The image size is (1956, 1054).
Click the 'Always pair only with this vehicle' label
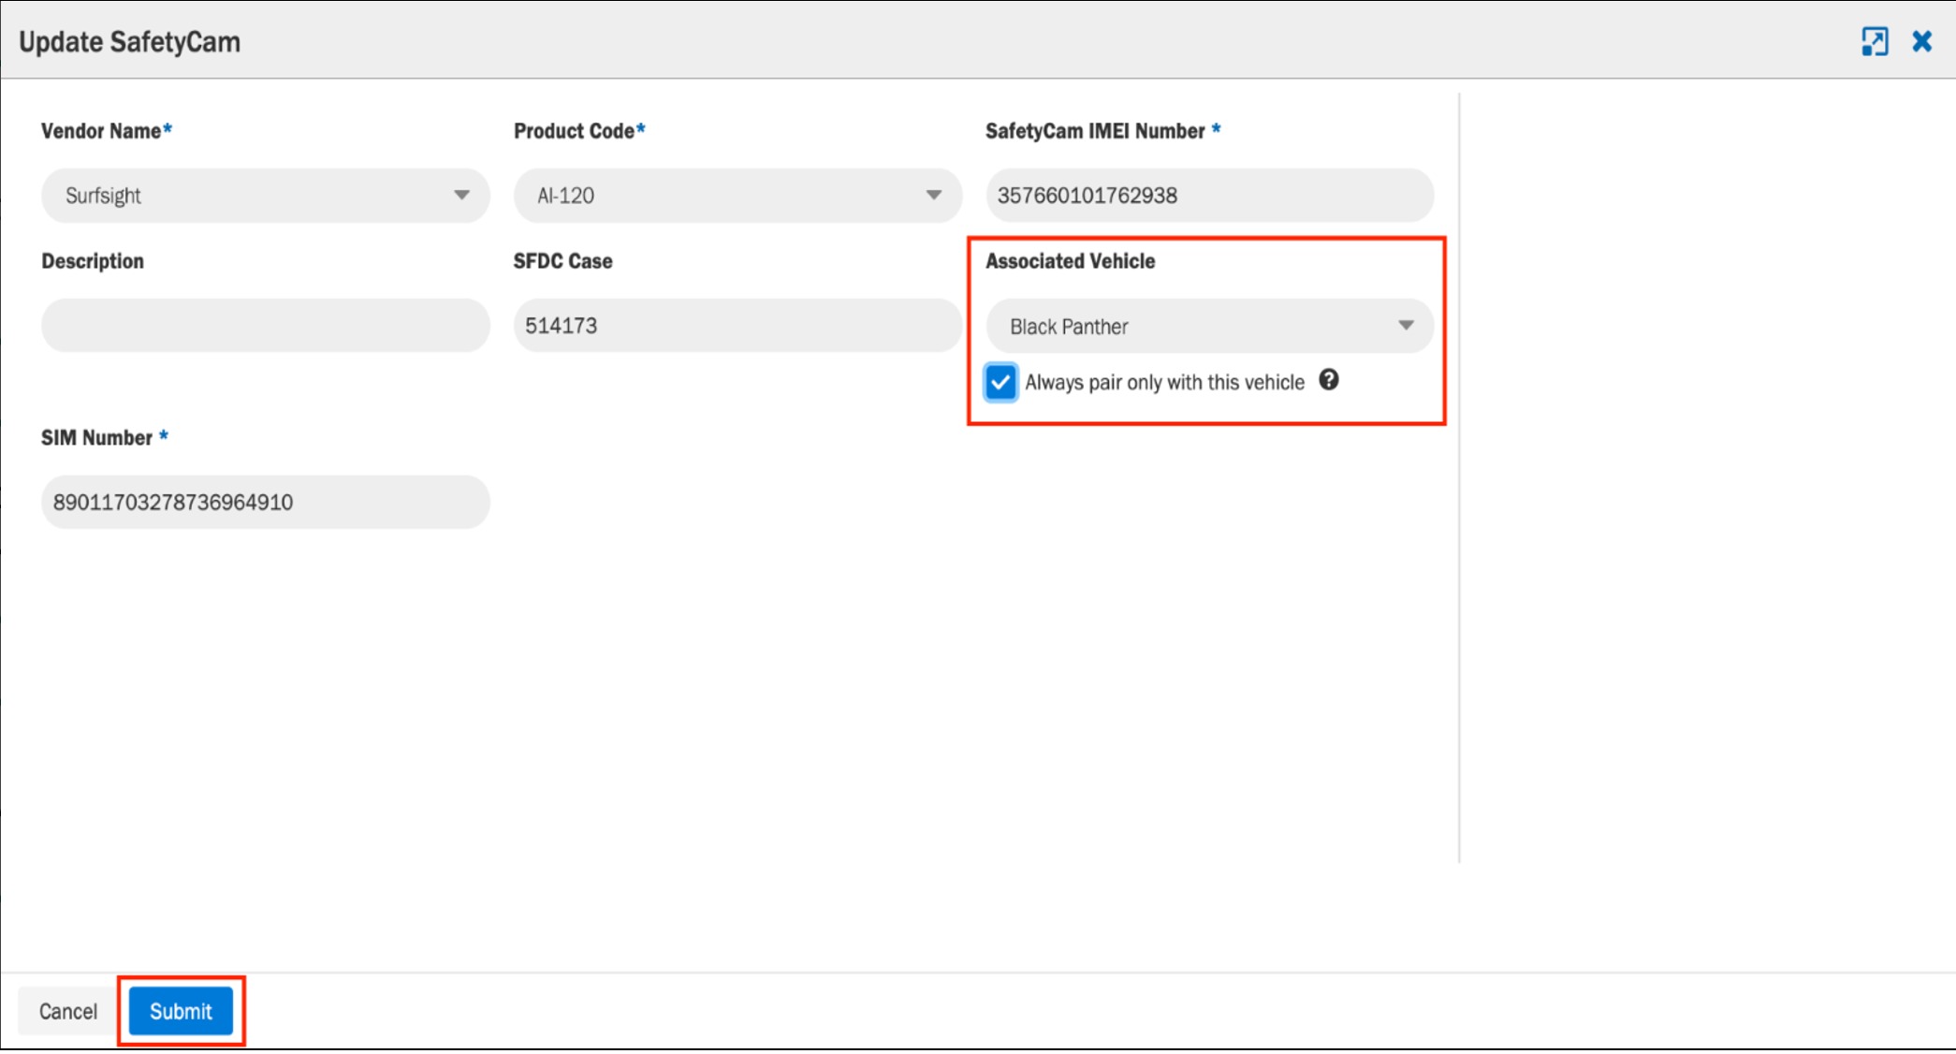(1164, 382)
